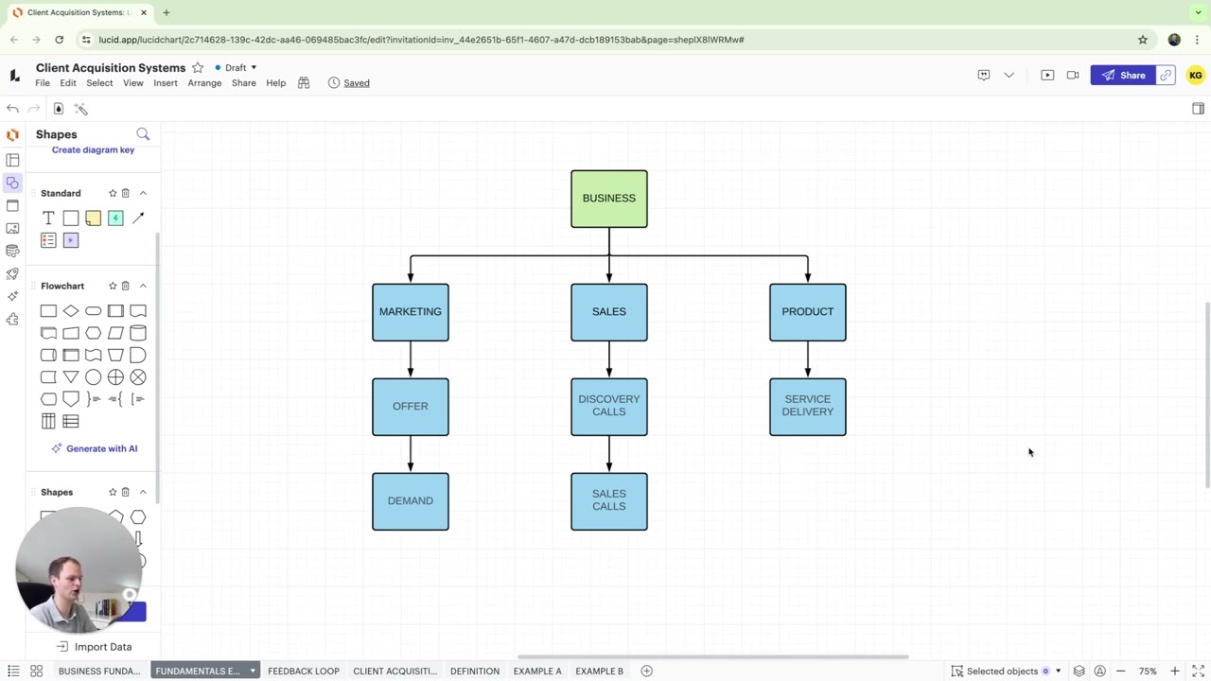This screenshot has height=681, width=1211.
Task: Open the rocket Quick actions sidebar icon
Action: coord(12,273)
